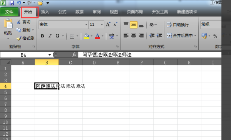
Task: Open the copy 复制 dropdown arrow
Action: (x=33, y=30)
